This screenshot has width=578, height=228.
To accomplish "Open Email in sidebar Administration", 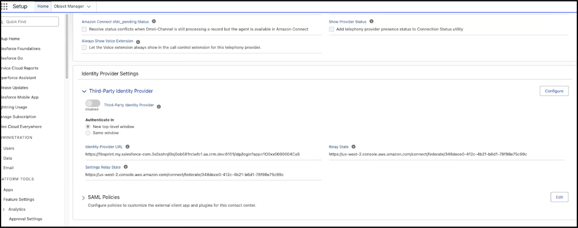I will (8, 168).
